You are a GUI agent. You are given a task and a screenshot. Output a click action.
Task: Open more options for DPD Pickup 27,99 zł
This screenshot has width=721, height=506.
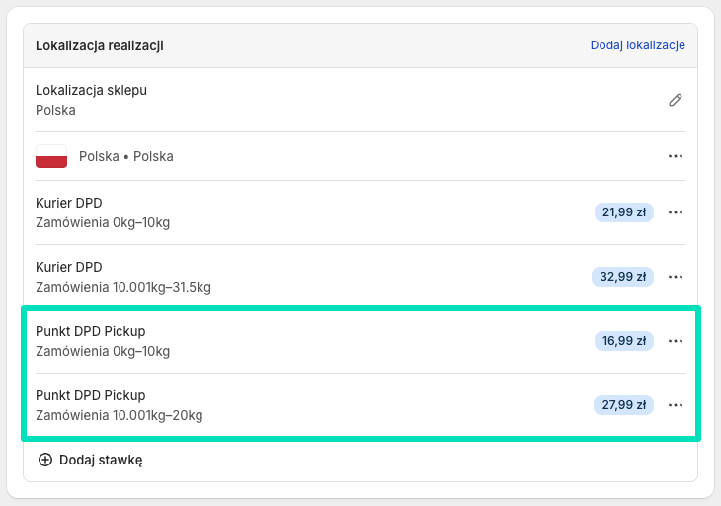676,405
